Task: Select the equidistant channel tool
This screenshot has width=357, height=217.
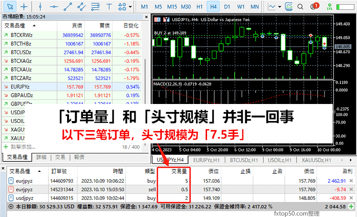Action: [x=81, y=7]
